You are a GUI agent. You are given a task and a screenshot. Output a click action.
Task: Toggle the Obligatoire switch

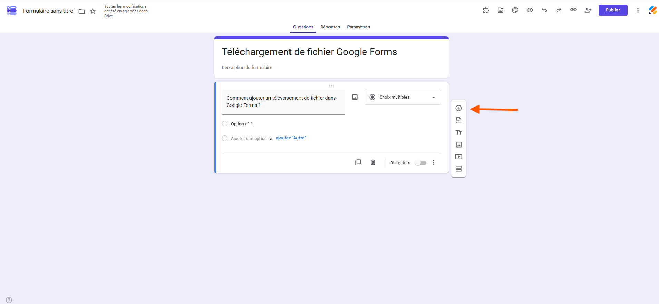421,163
